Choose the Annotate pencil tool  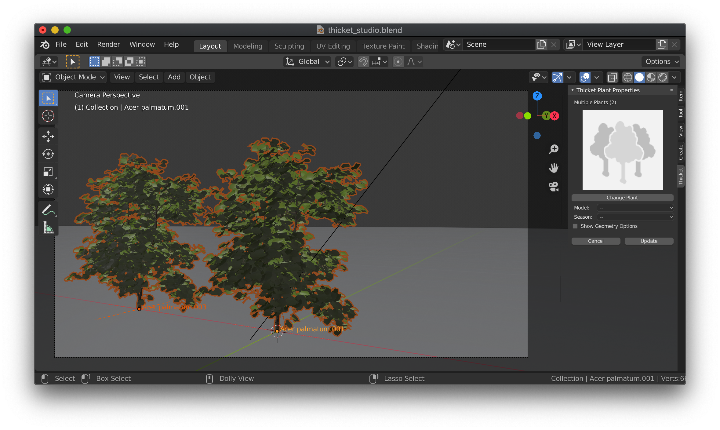tap(48, 210)
